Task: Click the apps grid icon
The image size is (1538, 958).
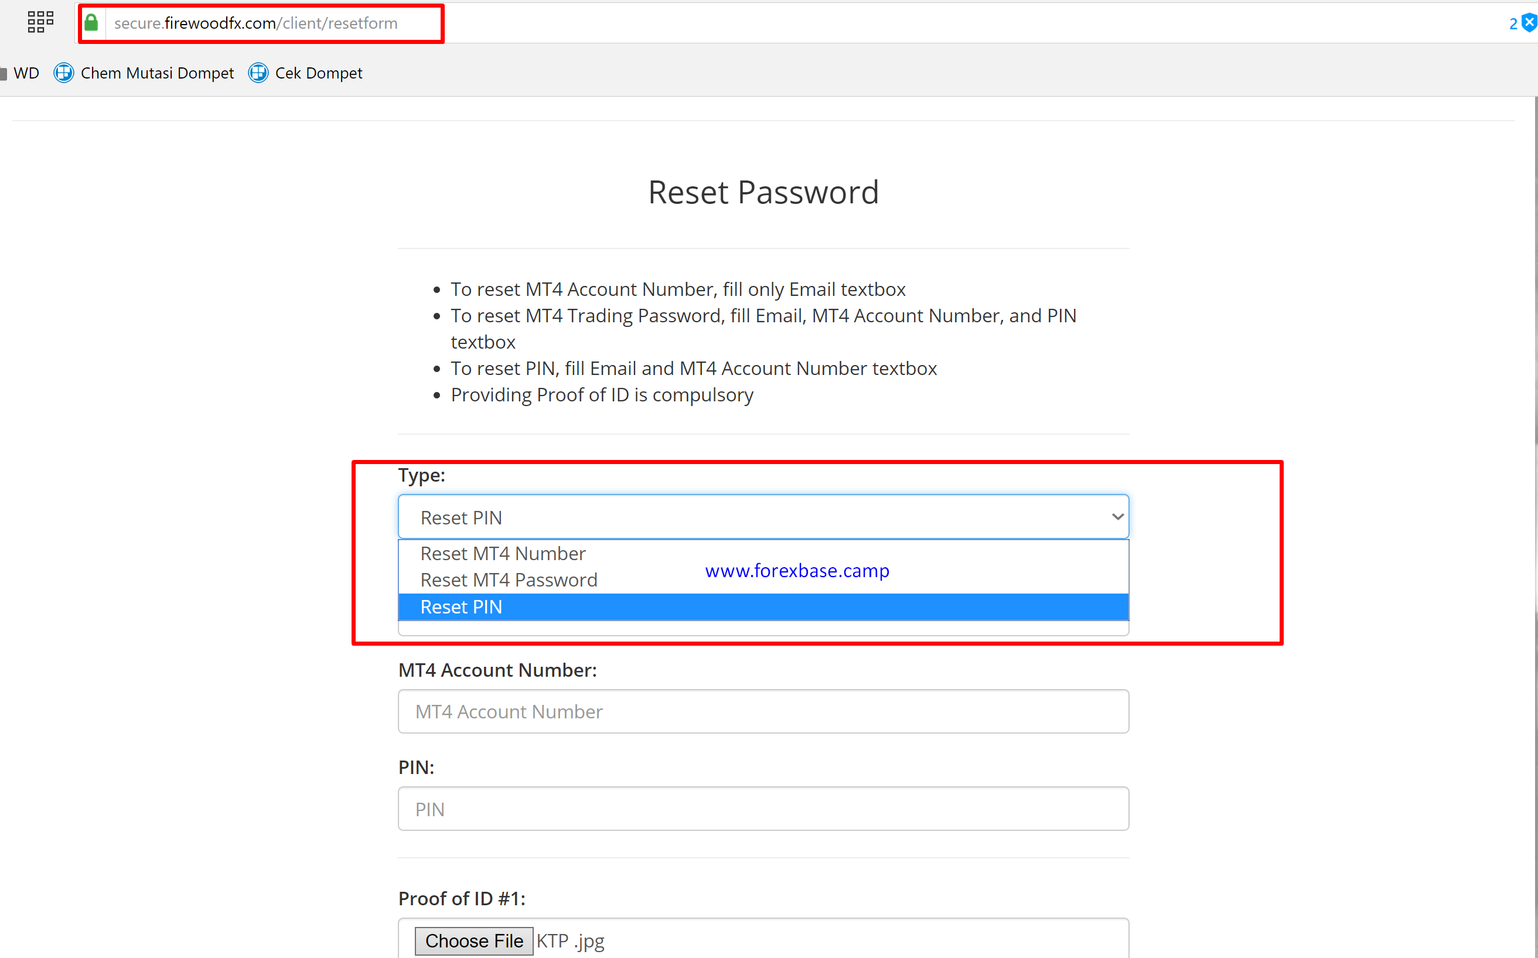Action: tap(40, 22)
